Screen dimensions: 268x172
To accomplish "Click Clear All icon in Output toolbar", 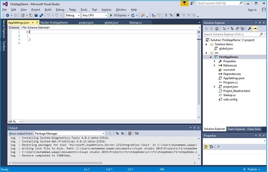I will pos(130,134).
